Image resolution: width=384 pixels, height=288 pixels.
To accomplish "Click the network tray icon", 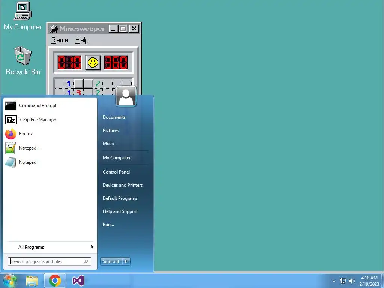I will [343, 281].
